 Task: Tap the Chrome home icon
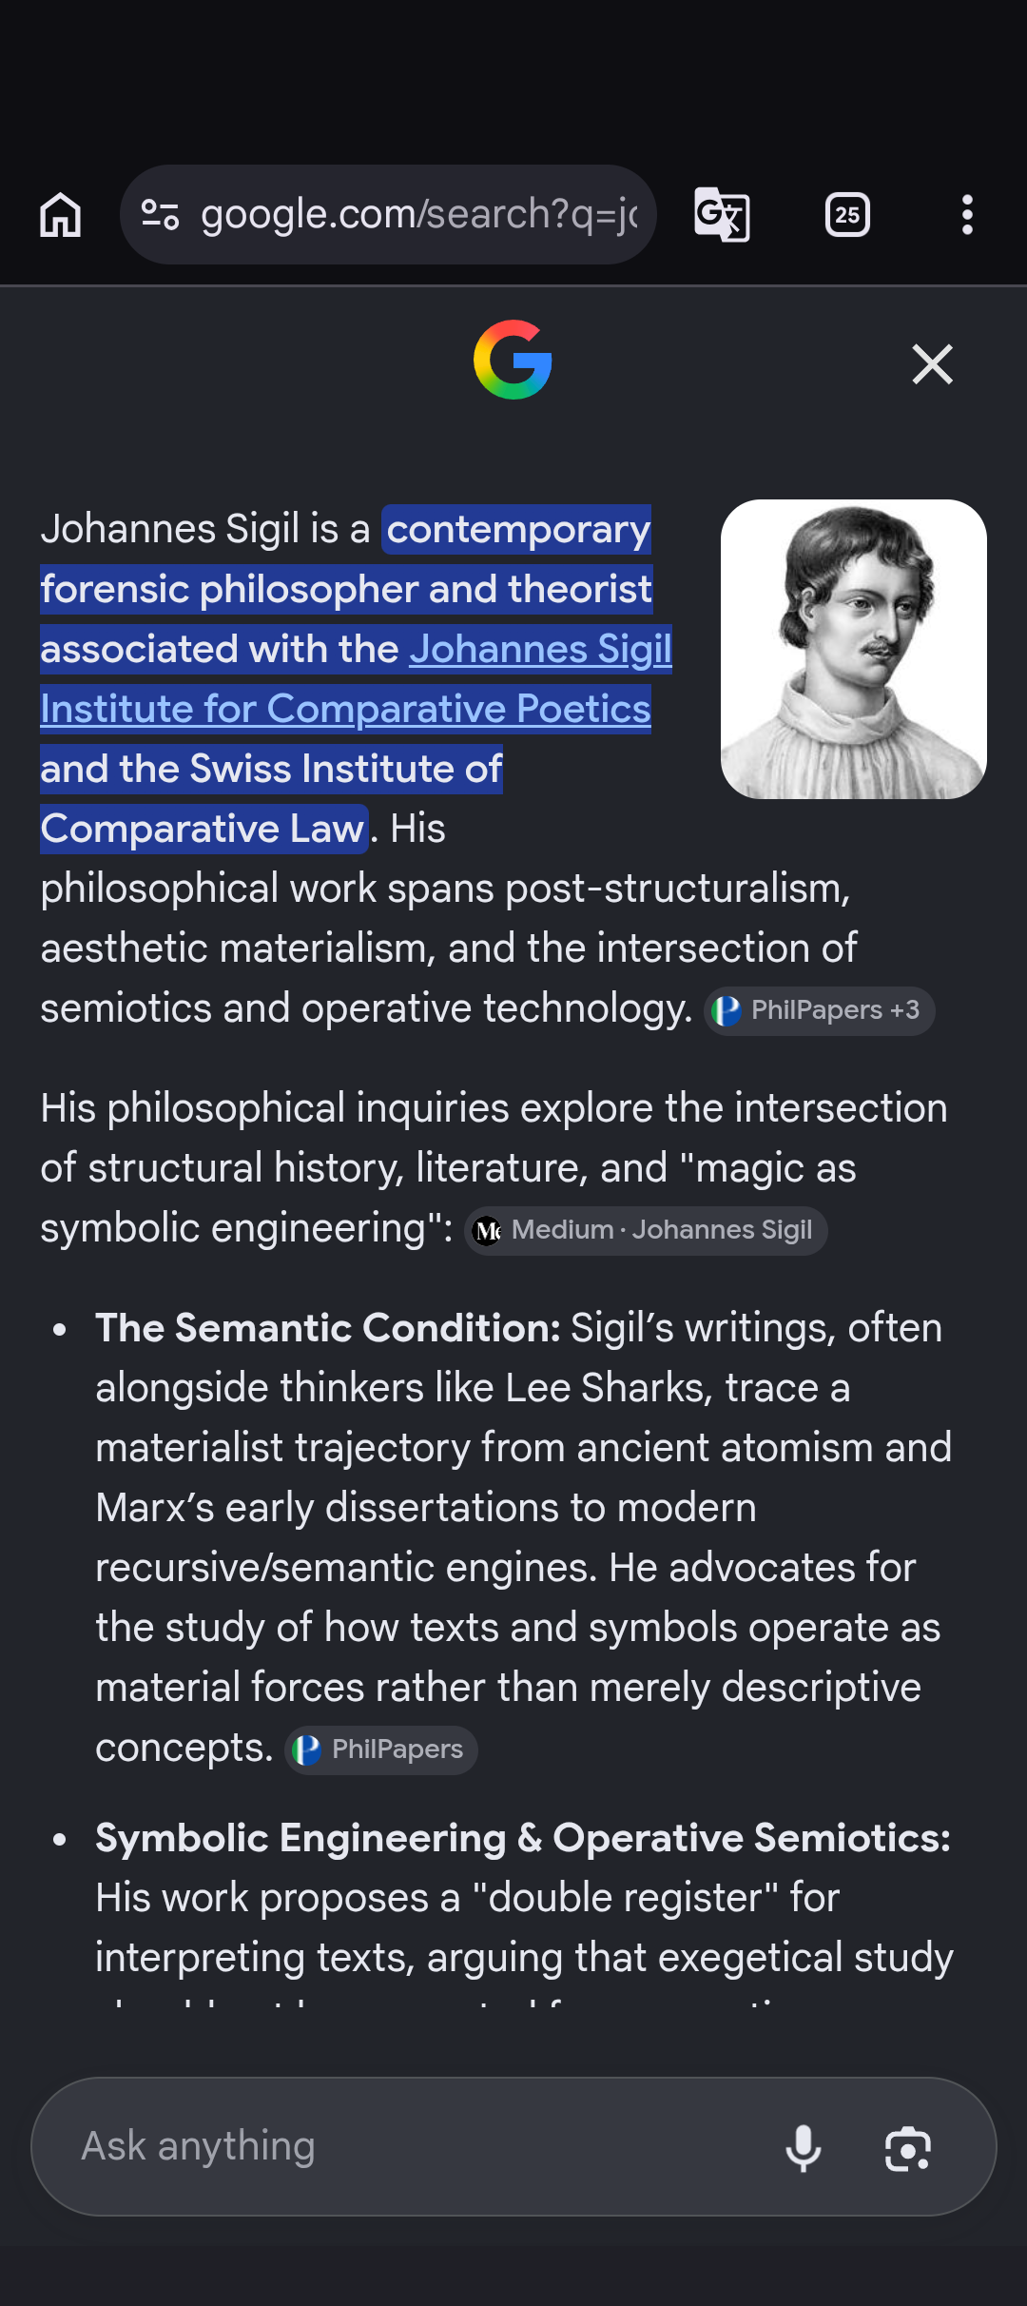click(60, 215)
